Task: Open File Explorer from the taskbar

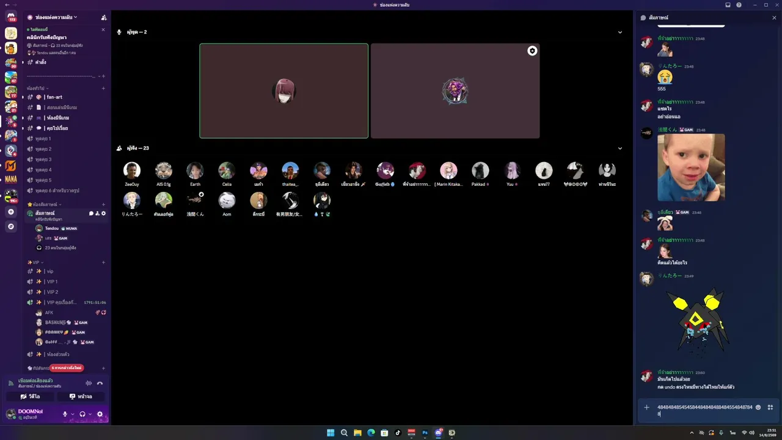Action: 357,433
